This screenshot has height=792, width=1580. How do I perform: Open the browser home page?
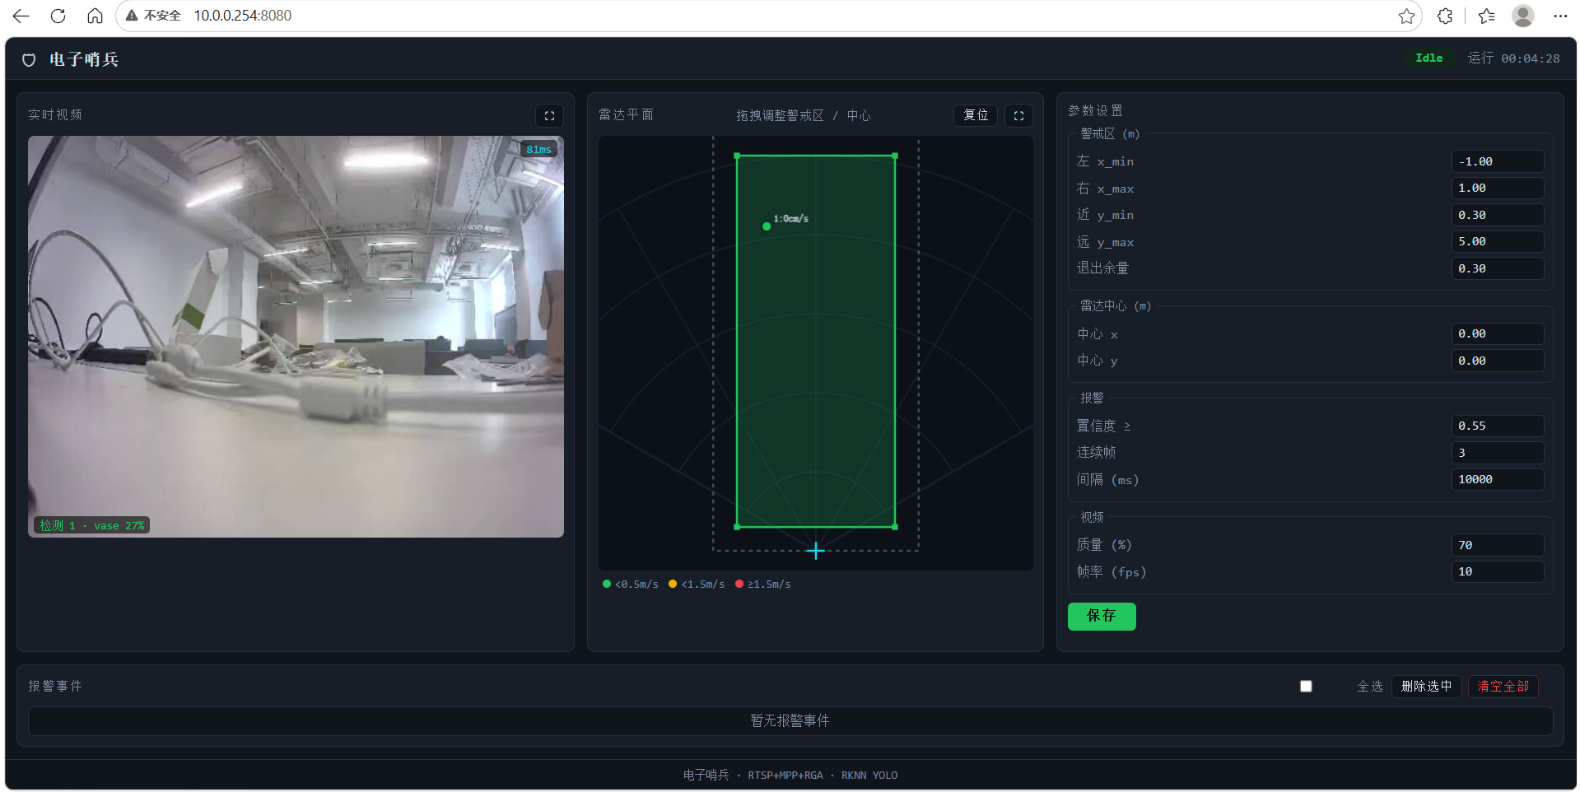[95, 16]
